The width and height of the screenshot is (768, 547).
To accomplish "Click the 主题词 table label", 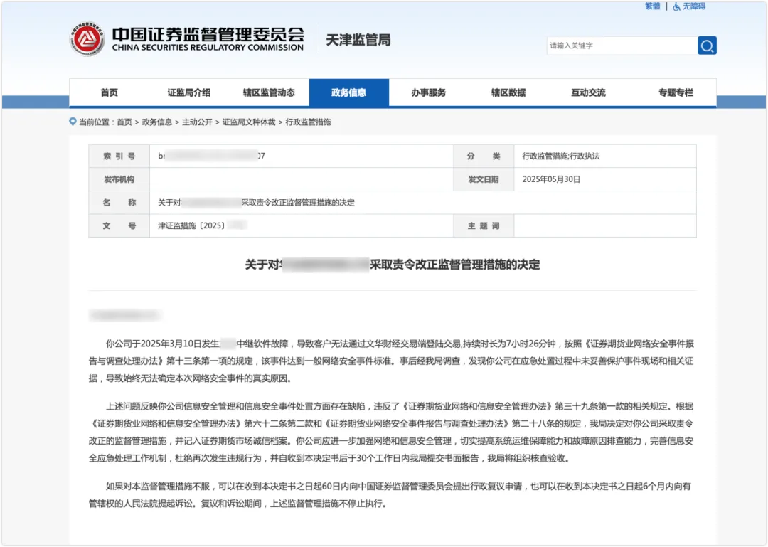I will [x=484, y=226].
